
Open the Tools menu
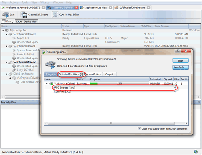click(x=25, y=2)
